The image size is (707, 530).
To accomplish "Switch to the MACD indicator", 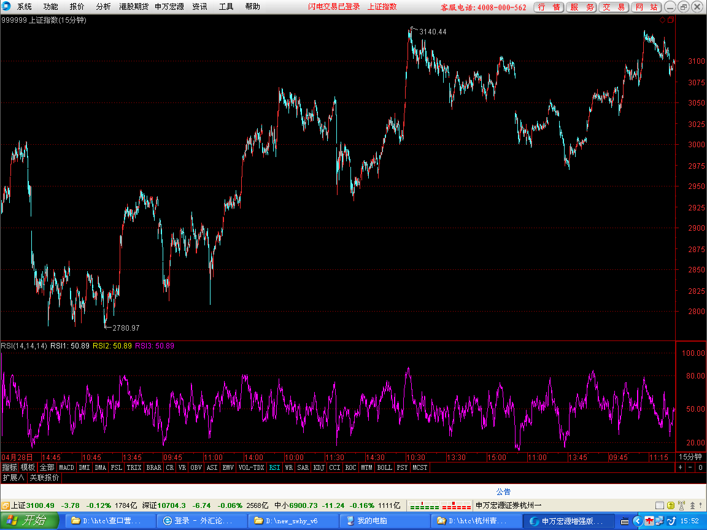I will [66, 467].
